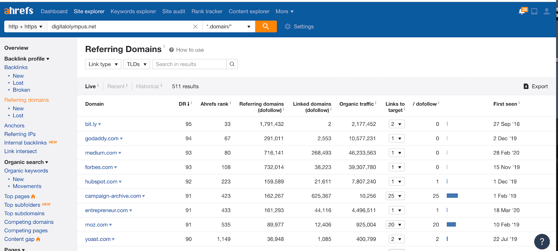Open Broken backlinks link
Image resolution: width=558 pixels, height=251 pixels.
[21, 90]
